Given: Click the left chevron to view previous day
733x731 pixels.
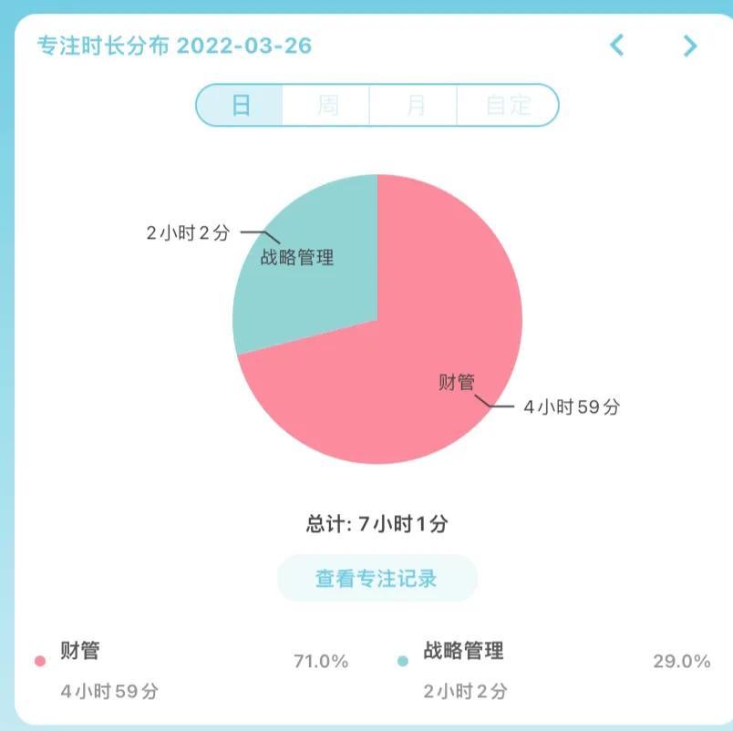Looking at the screenshot, I should point(616,46).
